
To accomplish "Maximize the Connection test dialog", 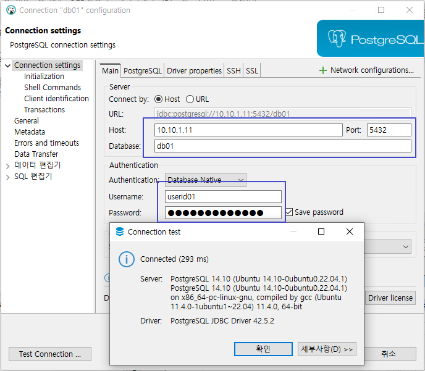I will click(321, 231).
